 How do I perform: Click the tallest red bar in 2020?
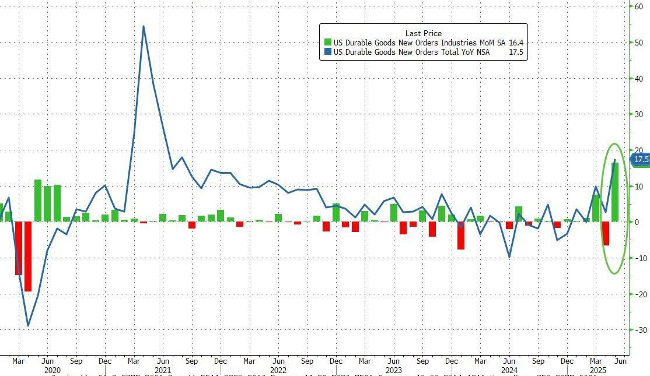pos(28,256)
